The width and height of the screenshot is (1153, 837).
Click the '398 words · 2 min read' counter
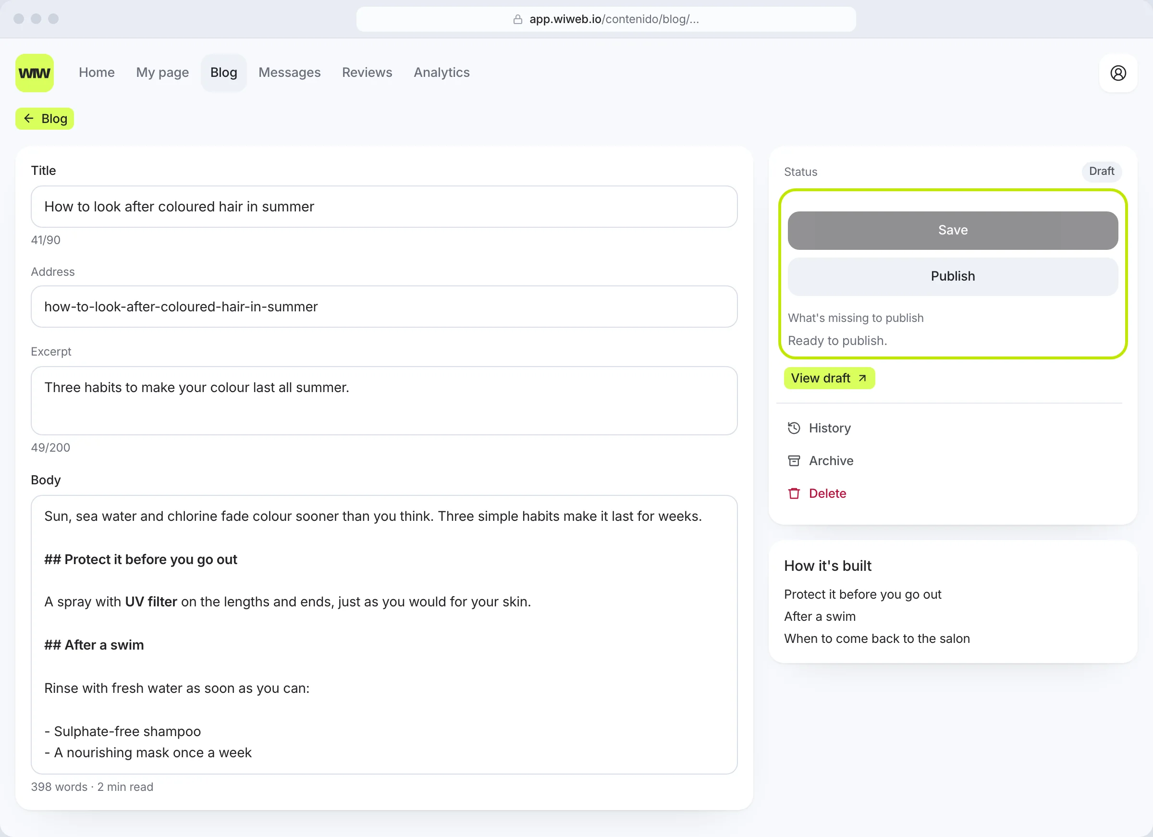(92, 787)
